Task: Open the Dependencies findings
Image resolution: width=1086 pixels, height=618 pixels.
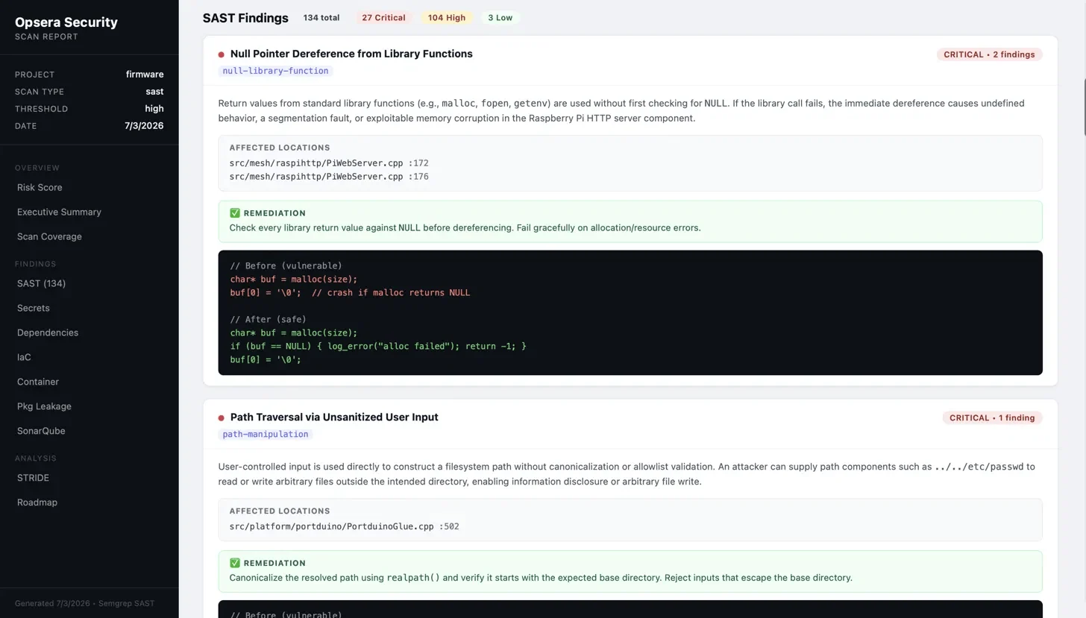Action: [x=48, y=332]
